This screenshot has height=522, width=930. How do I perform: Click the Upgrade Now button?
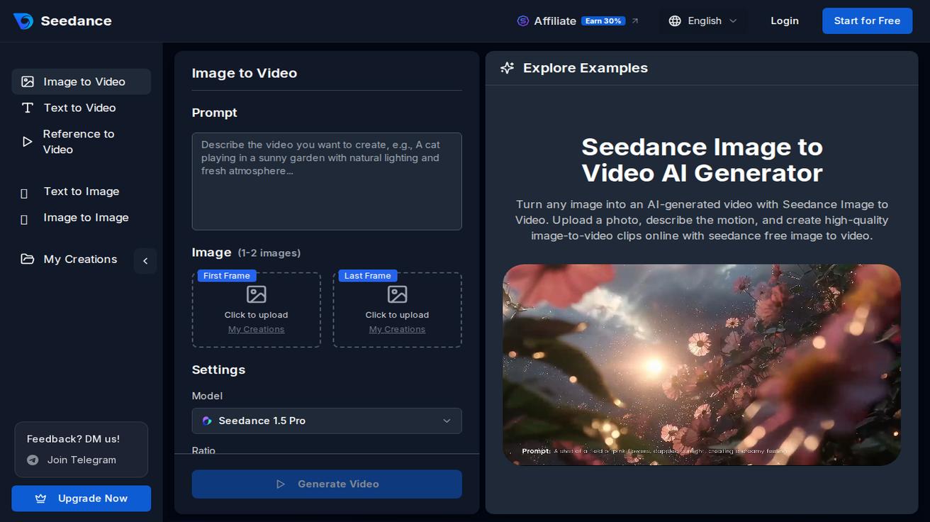point(82,499)
